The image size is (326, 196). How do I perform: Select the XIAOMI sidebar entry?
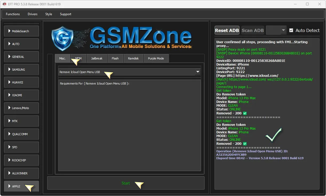pos(21,95)
